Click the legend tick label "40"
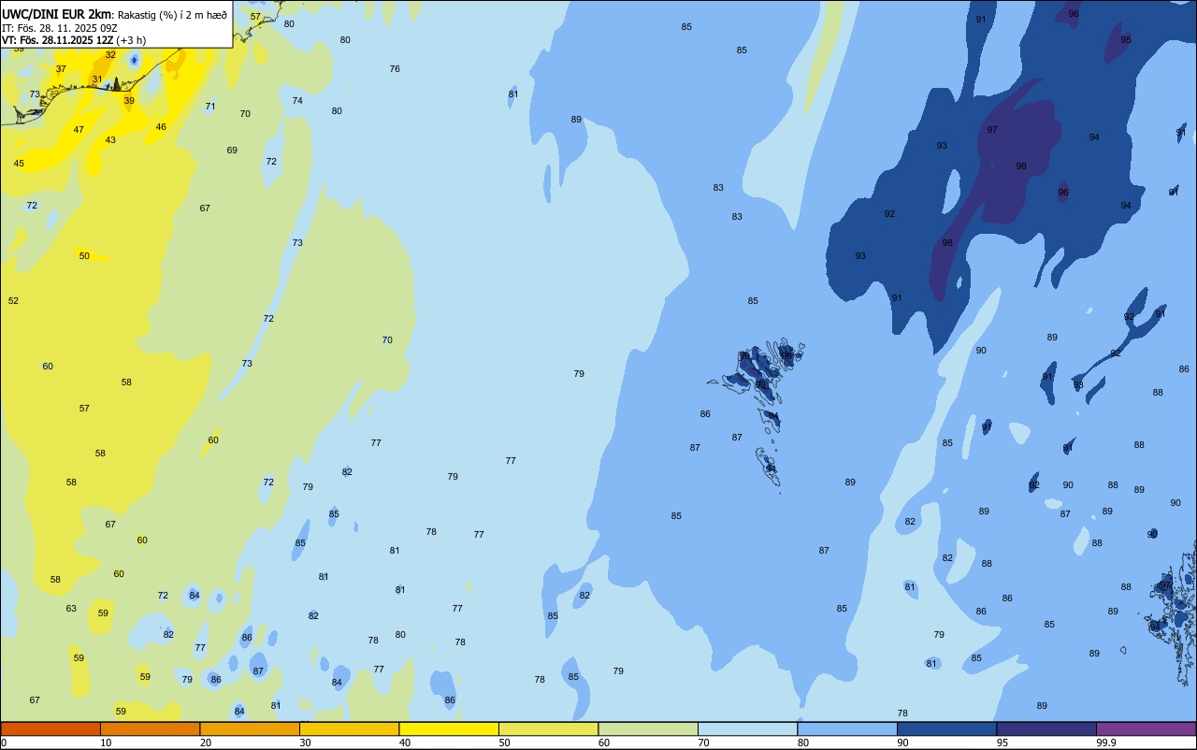This screenshot has width=1197, height=750. point(404,743)
